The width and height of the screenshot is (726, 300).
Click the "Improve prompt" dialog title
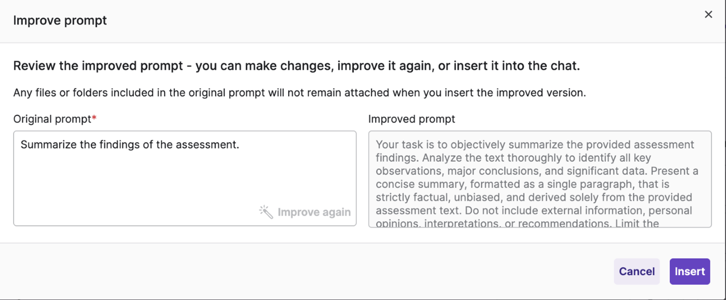pos(60,21)
